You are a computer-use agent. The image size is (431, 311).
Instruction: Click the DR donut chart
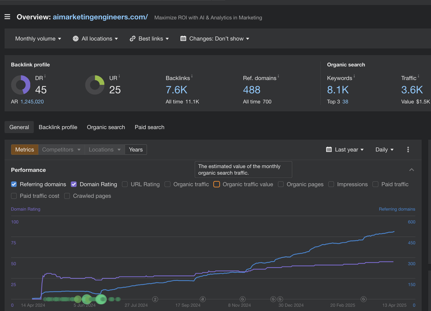[21, 85]
